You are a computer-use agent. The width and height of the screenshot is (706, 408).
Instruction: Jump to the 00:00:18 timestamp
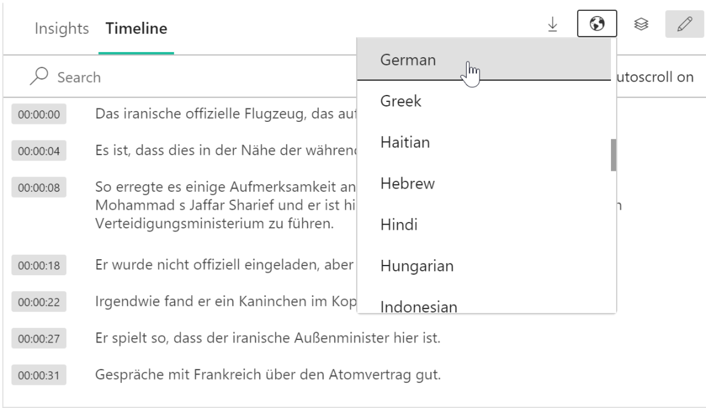39,266
